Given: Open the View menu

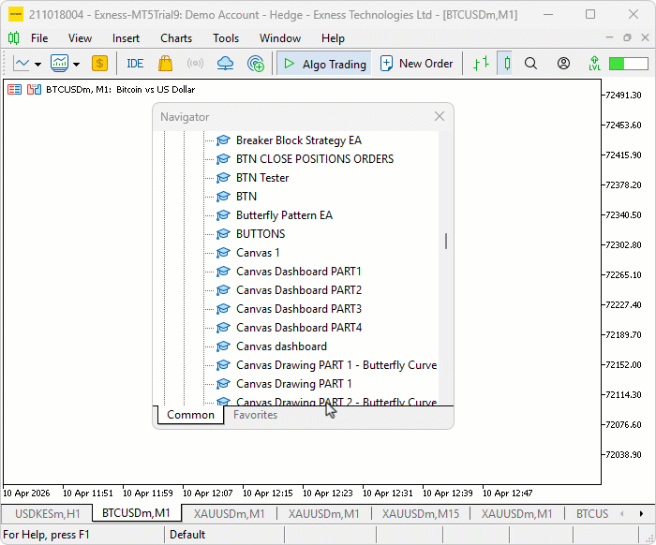Looking at the screenshot, I should (x=80, y=38).
